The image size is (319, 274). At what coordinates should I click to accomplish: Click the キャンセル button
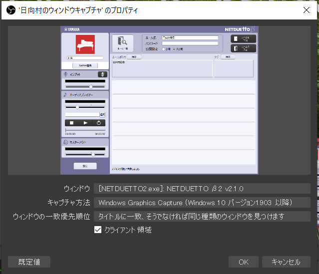(x=286, y=262)
